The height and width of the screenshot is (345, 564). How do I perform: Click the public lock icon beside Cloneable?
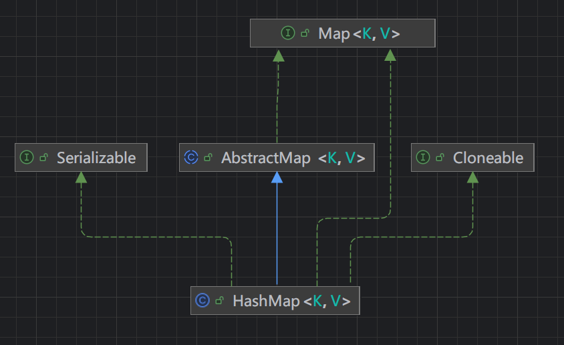(x=440, y=158)
